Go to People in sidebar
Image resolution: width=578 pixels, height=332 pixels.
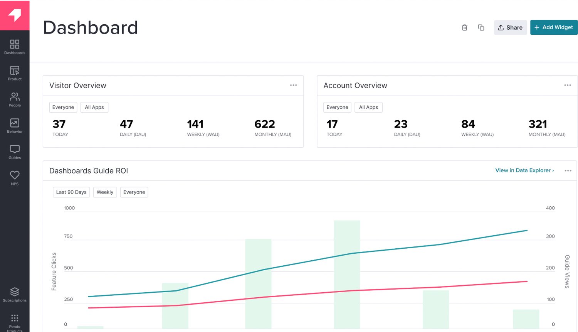pos(15,99)
